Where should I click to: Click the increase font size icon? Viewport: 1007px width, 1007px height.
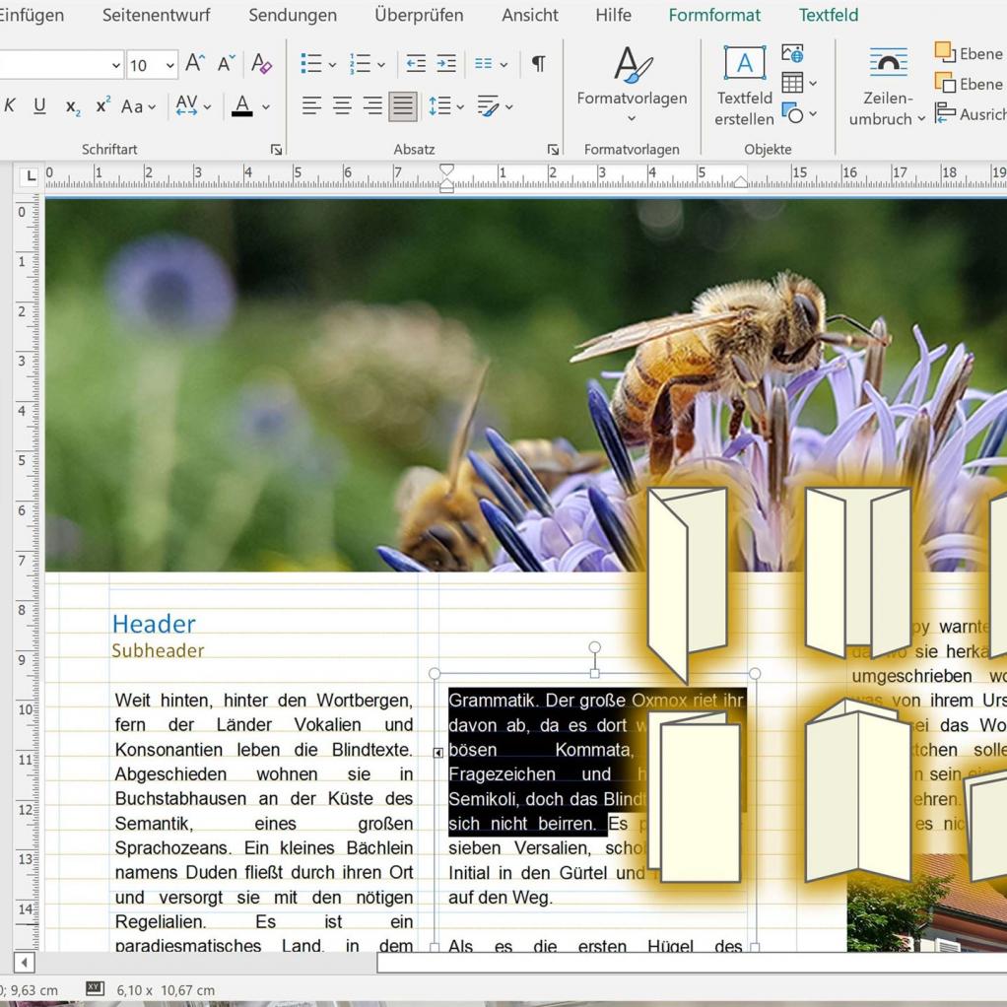tap(195, 64)
